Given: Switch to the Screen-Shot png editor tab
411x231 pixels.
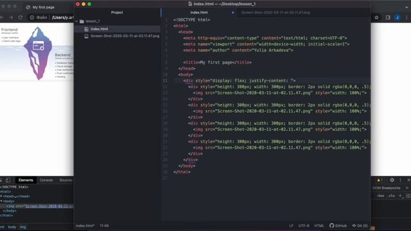Looking at the screenshot, I should [275, 12].
